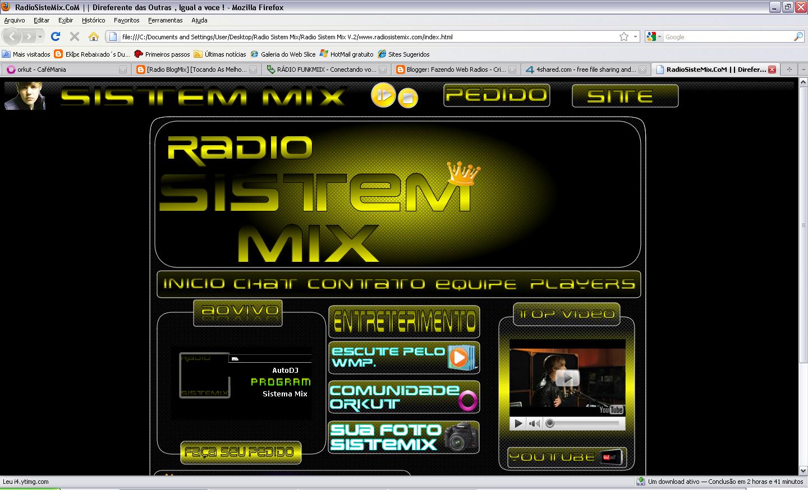Click Escute pelo WMP button
808x490 pixels.
(x=404, y=358)
